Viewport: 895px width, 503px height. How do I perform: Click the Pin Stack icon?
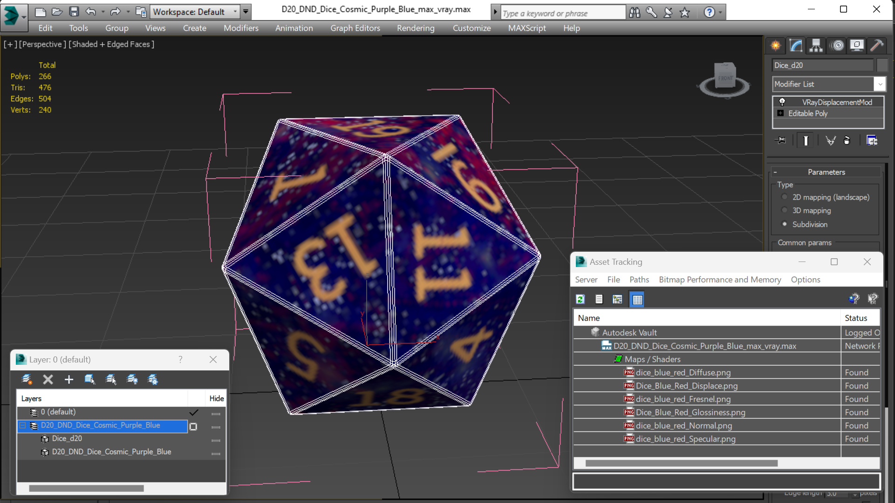tap(781, 140)
